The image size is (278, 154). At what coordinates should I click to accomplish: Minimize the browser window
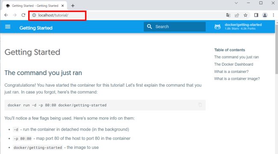coord(248,3)
